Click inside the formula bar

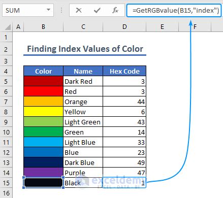point(174,11)
